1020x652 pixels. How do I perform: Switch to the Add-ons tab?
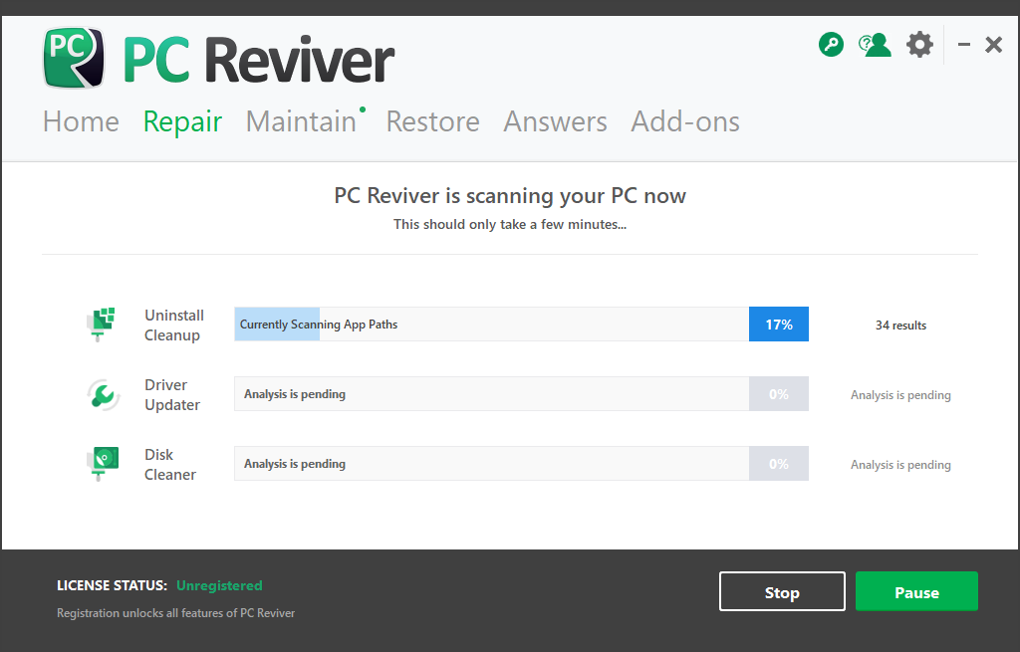(685, 121)
